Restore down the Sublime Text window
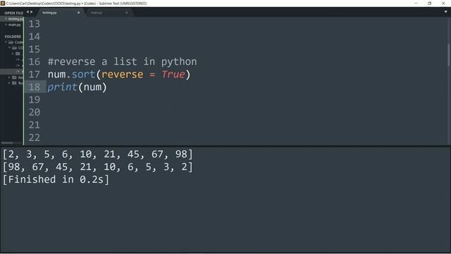Image resolution: width=451 pixels, height=254 pixels. [429, 3]
